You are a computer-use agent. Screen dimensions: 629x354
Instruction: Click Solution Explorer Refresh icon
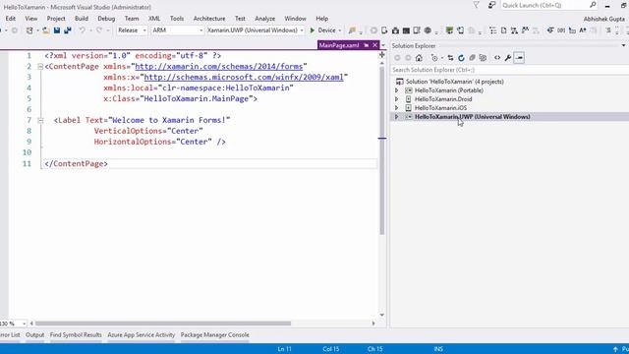tap(461, 58)
